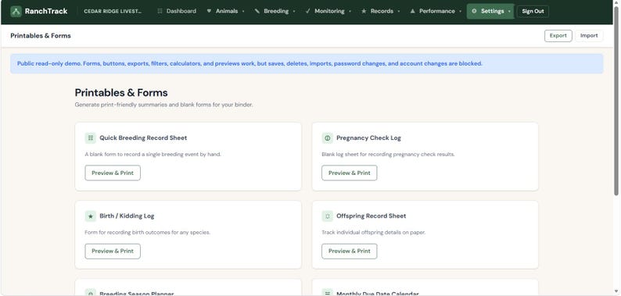The image size is (621, 296).
Task: Click 'Form for recording birth outcomes' description
Action: click(x=147, y=232)
